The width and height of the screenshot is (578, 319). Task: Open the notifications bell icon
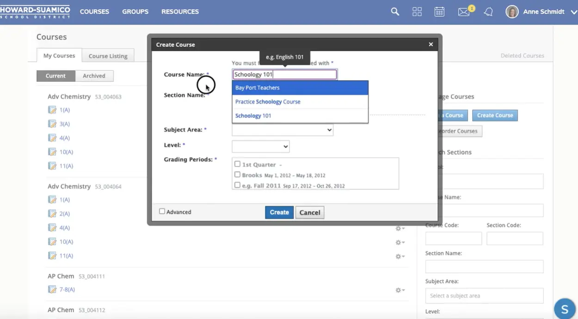(488, 12)
